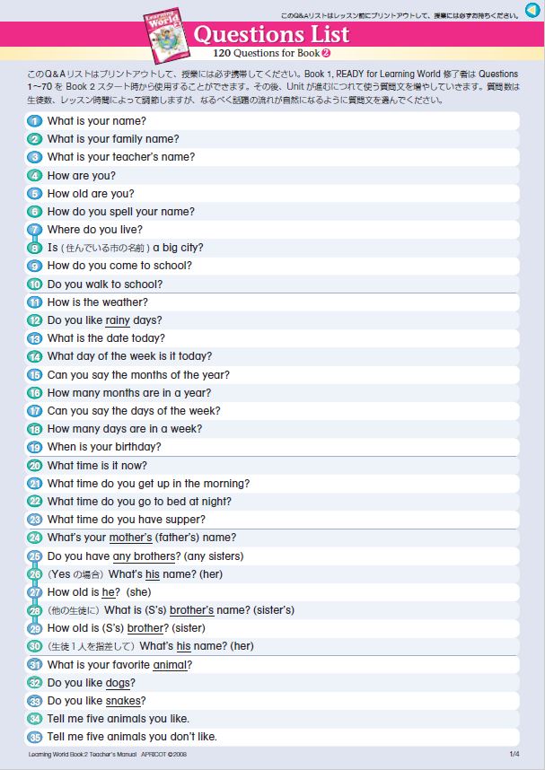Screen dimensions: 545x770
Task: Click the underlined word 'snakes'
Action: [x=124, y=701]
